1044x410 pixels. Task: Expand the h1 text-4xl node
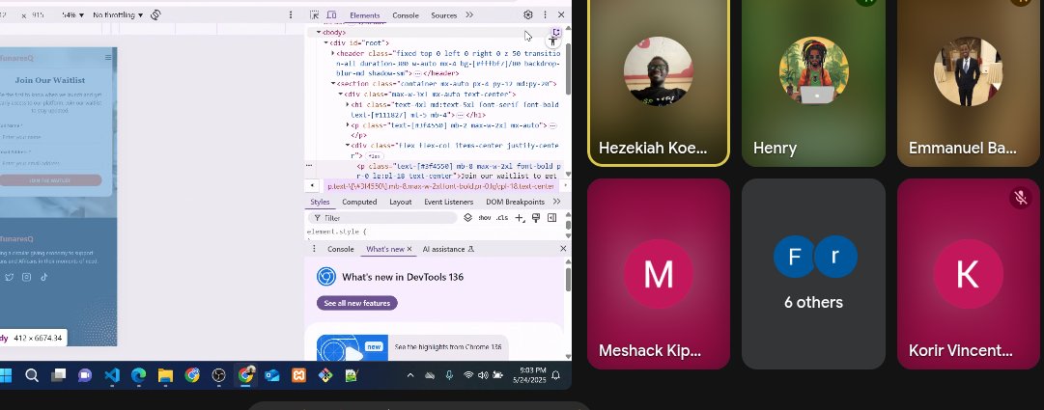pyautogui.click(x=348, y=104)
